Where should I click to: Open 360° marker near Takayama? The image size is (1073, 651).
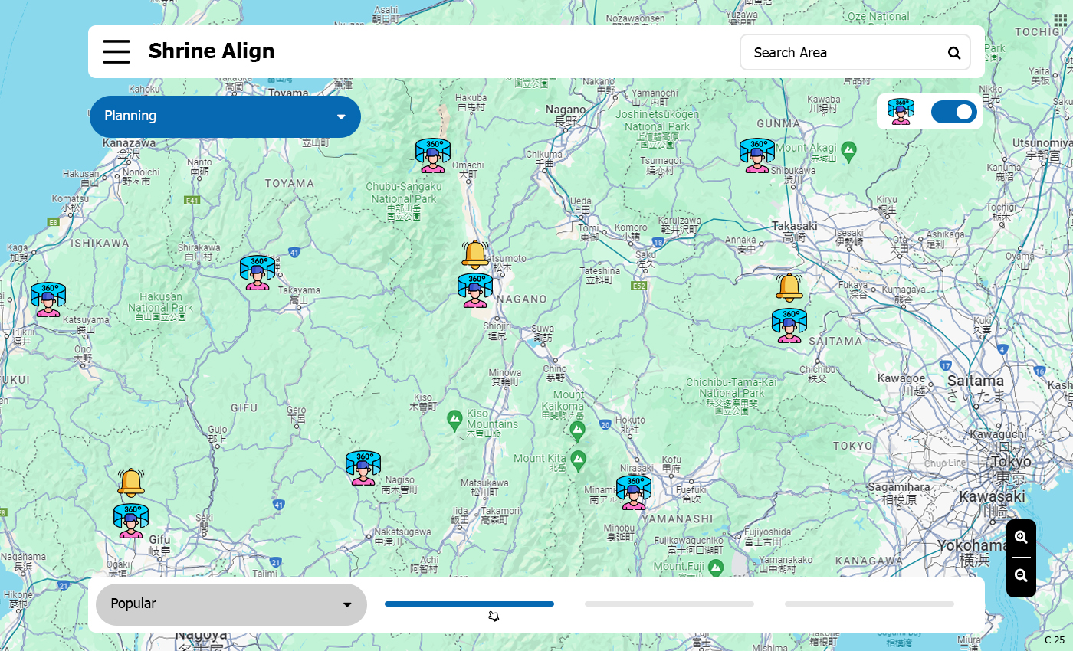tap(258, 273)
